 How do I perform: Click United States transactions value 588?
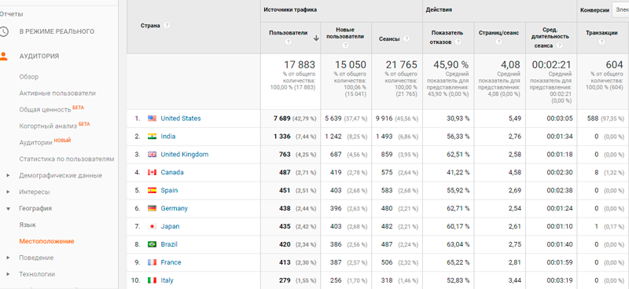592,119
